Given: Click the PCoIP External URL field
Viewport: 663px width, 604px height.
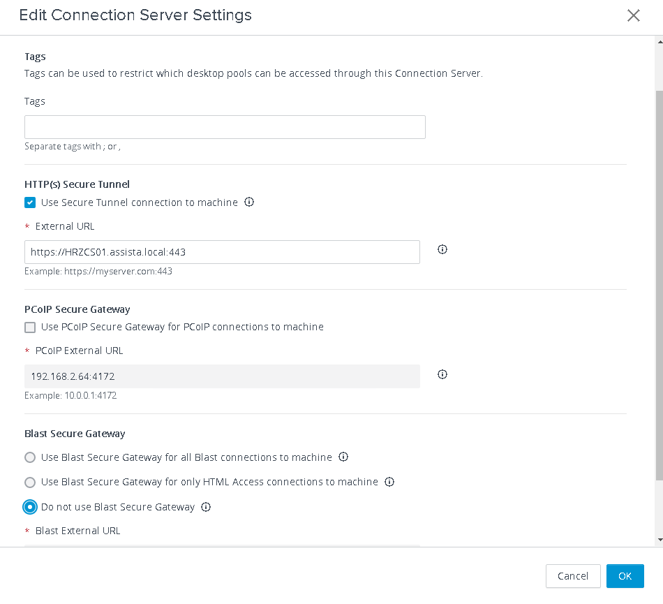Looking at the screenshot, I should [222, 376].
